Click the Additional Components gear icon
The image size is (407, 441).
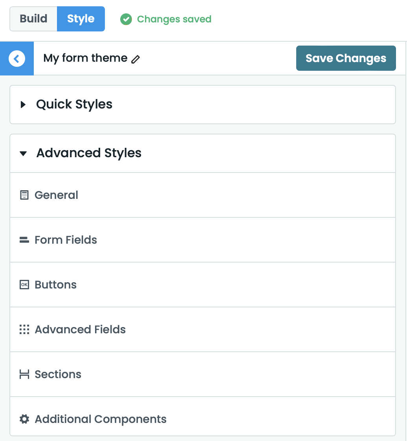click(24, 419)
